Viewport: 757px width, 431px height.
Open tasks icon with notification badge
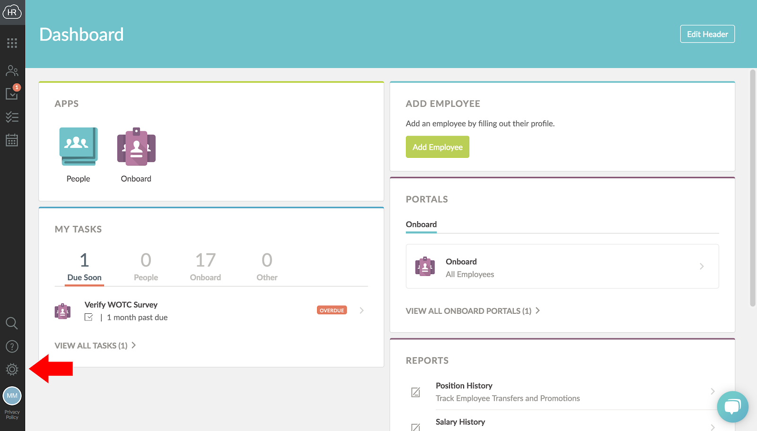point(12,92)
